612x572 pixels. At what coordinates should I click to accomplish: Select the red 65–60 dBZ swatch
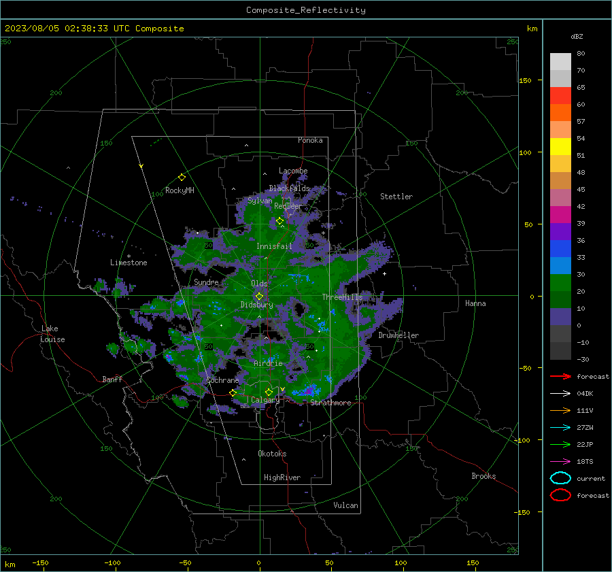pos(560,96)
